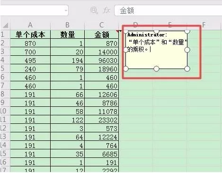Click the comment box bottom-left resize handle
Image resolution: width=222 pixels, height=173 pixels.
[126, 69]
